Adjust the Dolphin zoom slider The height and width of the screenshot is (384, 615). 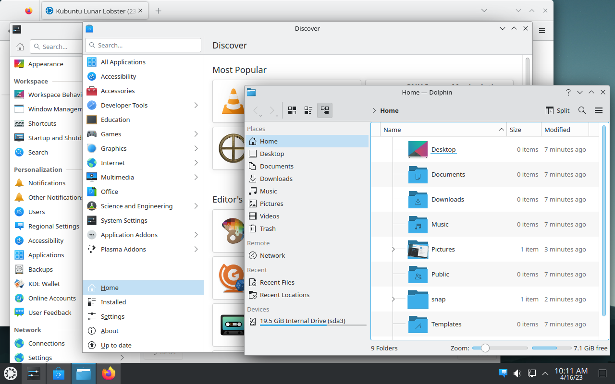coord(500,348)
